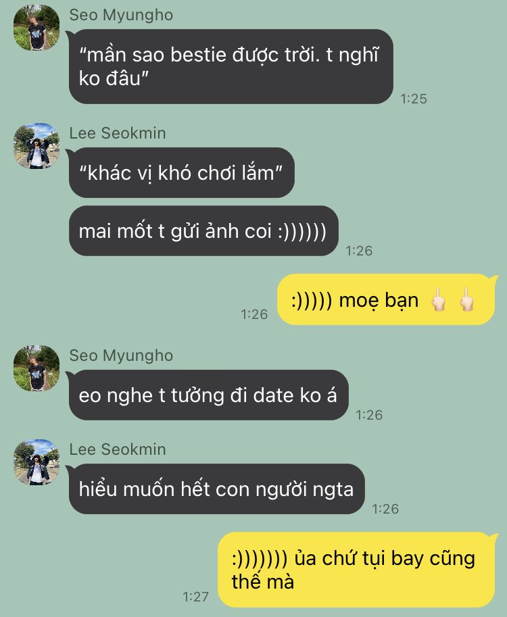Open Lee Seokmin's lower profile picture

tap(37, 462)
